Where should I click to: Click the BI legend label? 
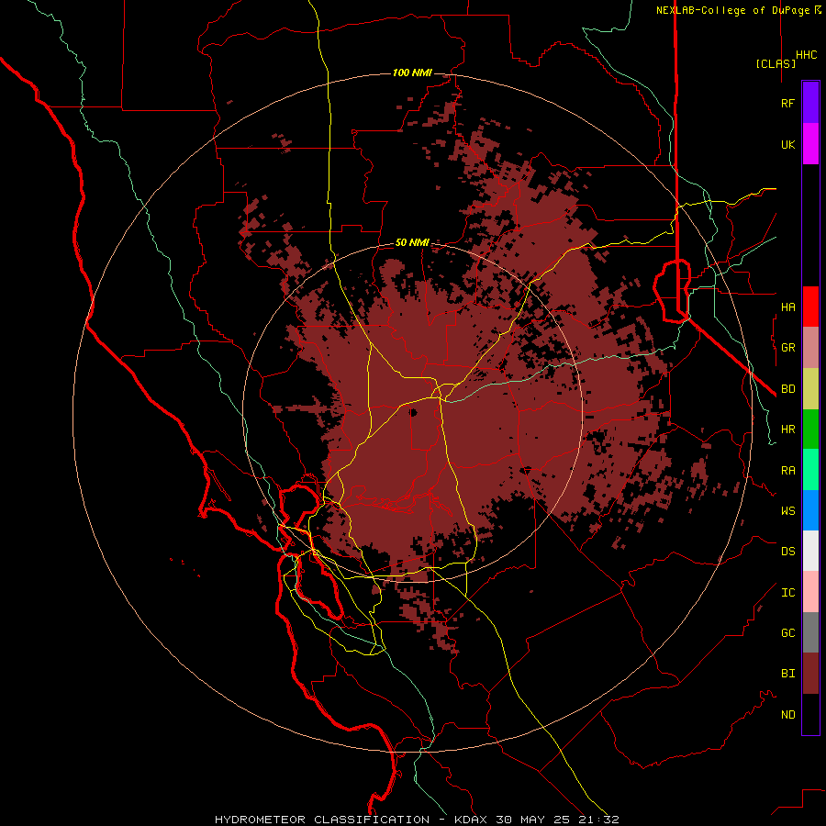pos(787,674)
